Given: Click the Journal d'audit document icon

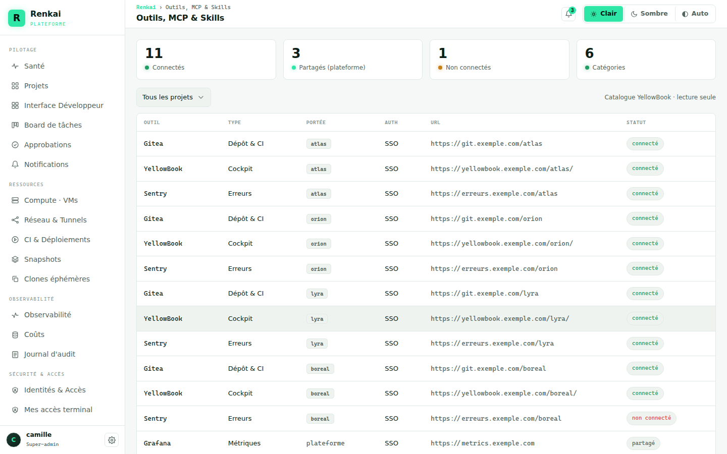Looking at the screenshot, I should 15,354.
